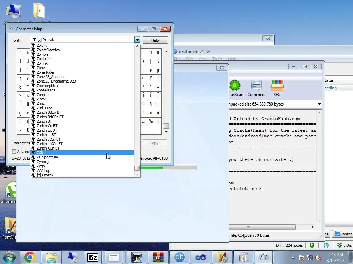Open the Tools menu in qBittorrent

(x=217, y=59)
